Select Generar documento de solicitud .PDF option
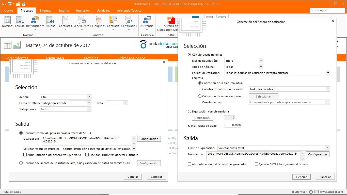 [21, 163]
